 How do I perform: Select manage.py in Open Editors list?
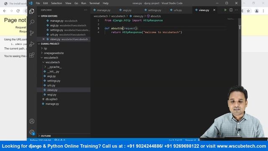point(62,21)
